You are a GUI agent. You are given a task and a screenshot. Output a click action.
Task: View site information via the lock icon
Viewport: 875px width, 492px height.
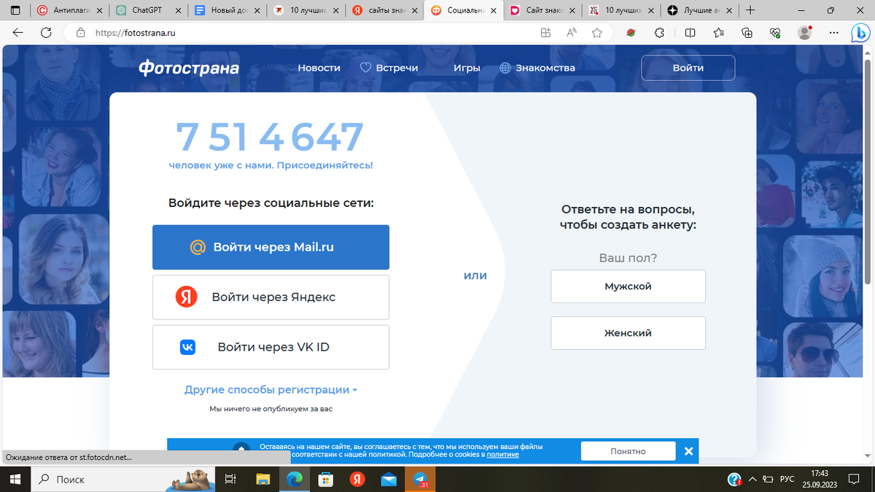coord(81,33)
